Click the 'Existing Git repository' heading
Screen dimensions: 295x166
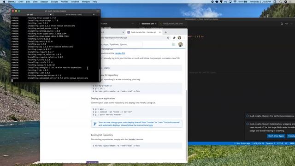[102, 135]
